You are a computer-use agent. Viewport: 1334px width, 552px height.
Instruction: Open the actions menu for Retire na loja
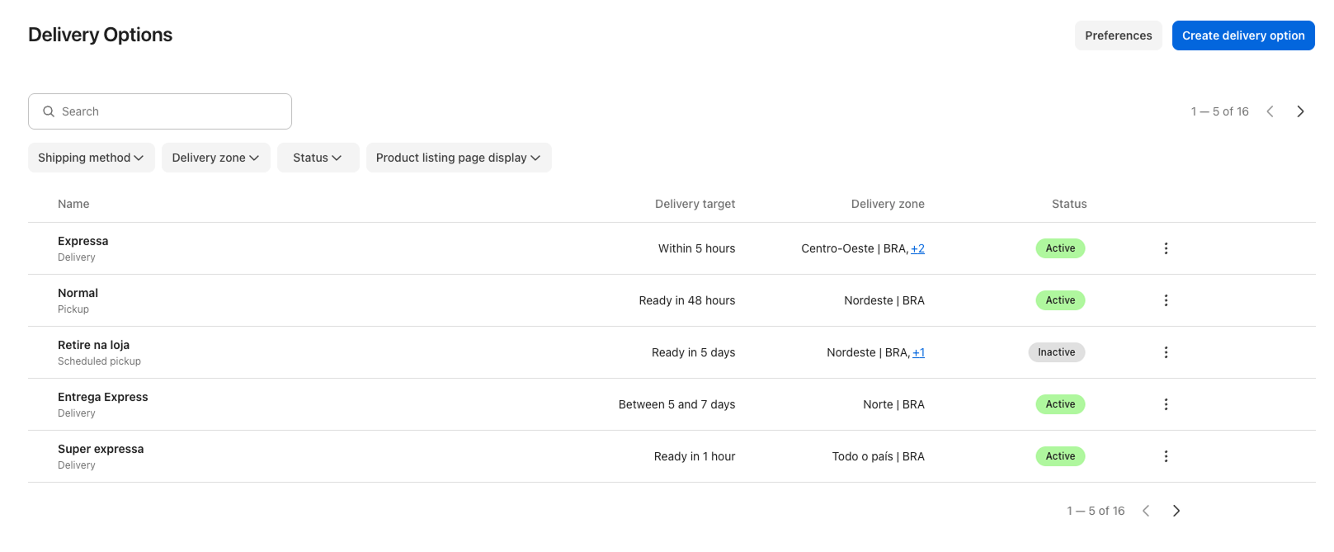click(1166, 352)
